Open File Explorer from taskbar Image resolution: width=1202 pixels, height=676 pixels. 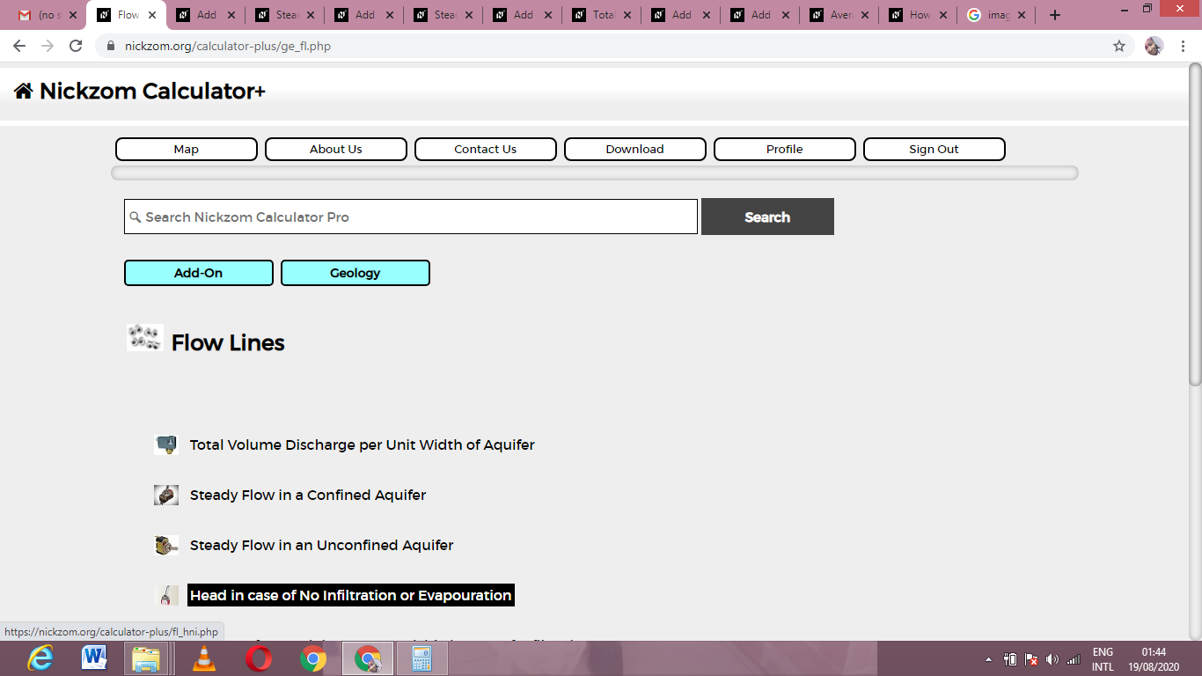coord(146,658)
